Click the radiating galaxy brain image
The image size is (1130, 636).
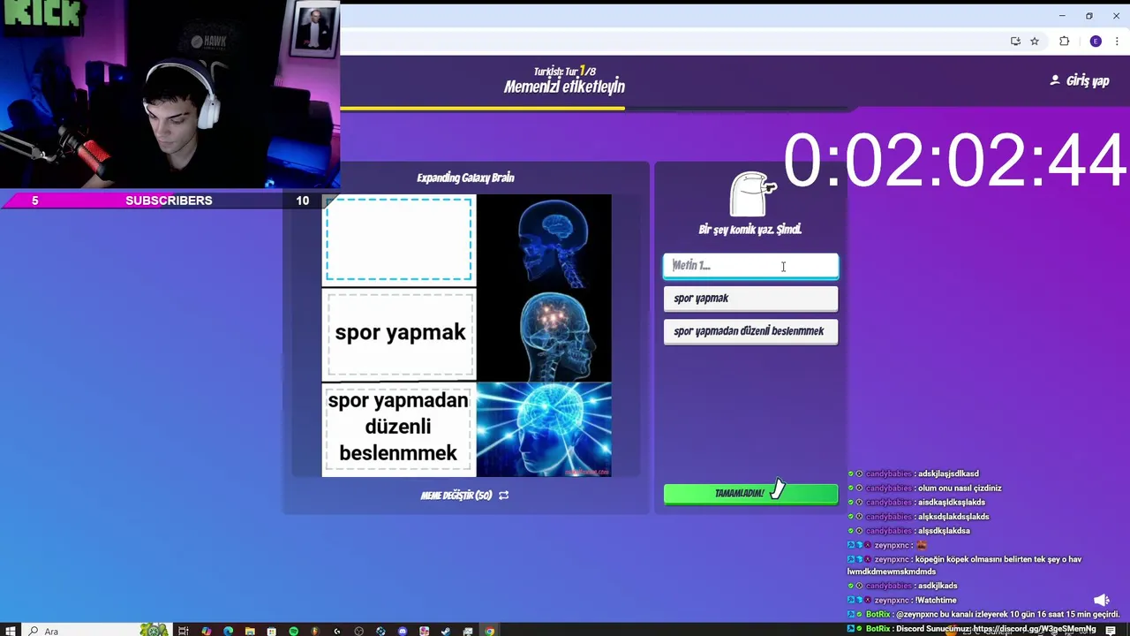click(x=544, y=429)
